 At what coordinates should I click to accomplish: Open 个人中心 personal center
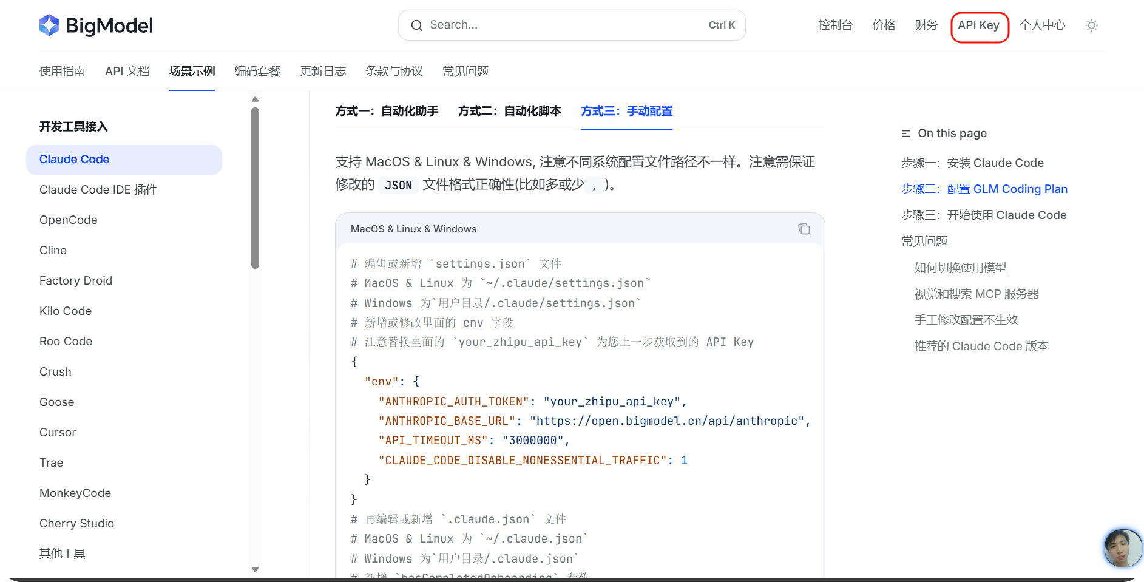click(x=1042, y=25)
